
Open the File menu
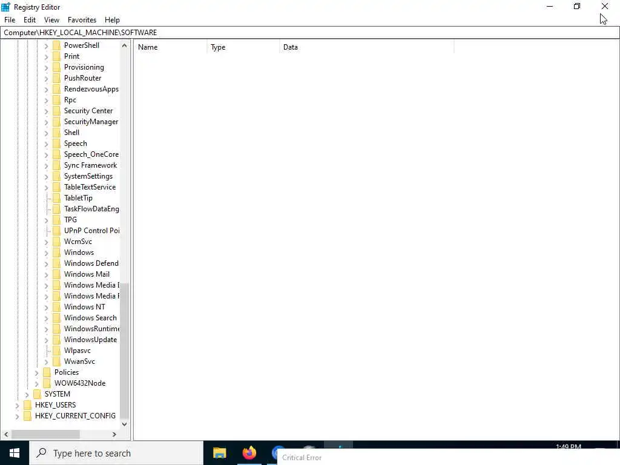(x=10, y=20)
